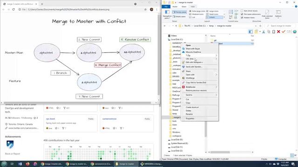
Task: Click the Hide selected items ribbon icon
Action: [267, 14]
